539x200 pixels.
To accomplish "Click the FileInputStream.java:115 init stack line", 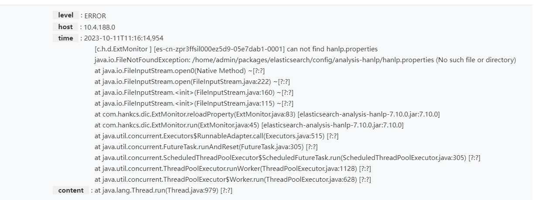I will pos(194,103).
